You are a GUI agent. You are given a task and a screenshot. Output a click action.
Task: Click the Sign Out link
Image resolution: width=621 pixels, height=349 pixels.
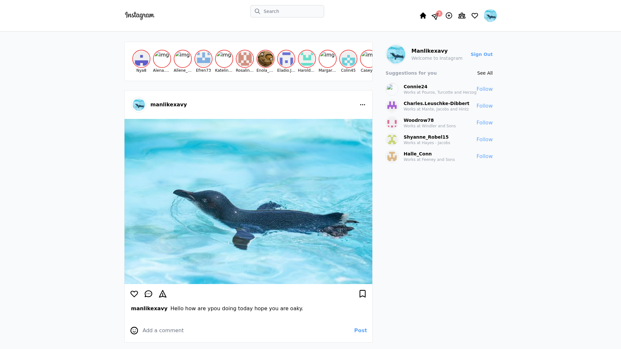point(481,54)
